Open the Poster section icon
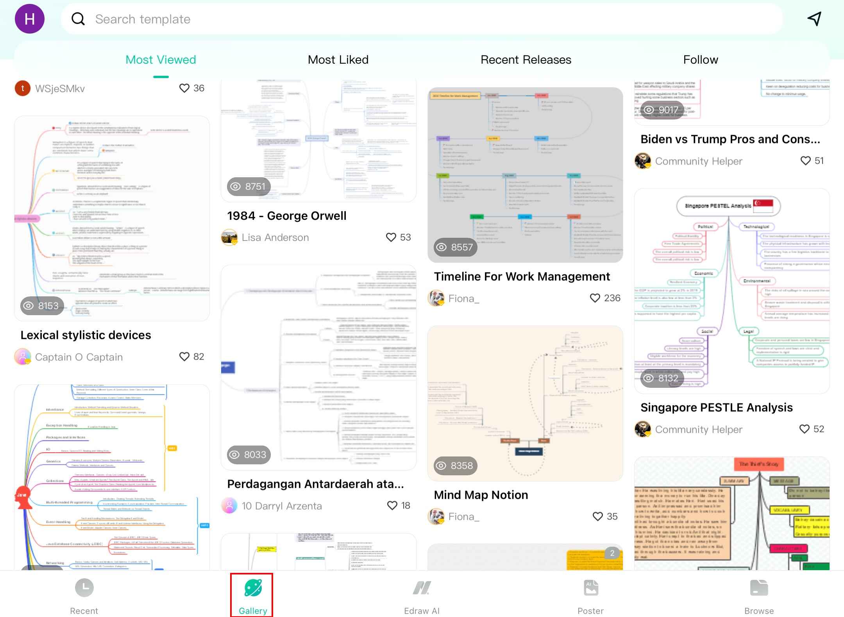Screen dimensions: 844x617 click(590, 588)
